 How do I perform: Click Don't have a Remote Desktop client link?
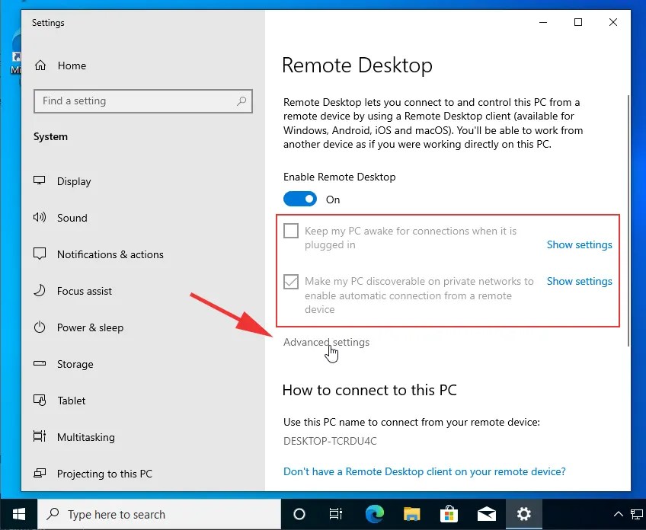coord(424,471)
